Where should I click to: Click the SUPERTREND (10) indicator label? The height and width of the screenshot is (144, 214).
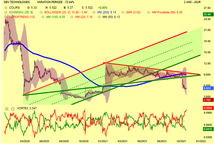click(x=22, y=17)
